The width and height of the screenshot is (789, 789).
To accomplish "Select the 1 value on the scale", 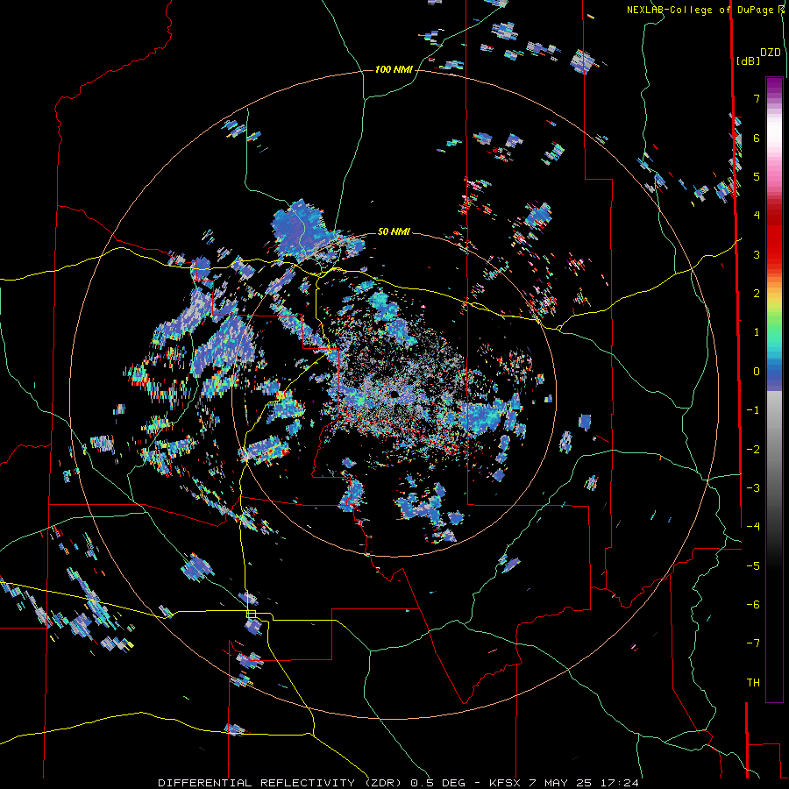I will pyautogui.click(x=757, y=332).
